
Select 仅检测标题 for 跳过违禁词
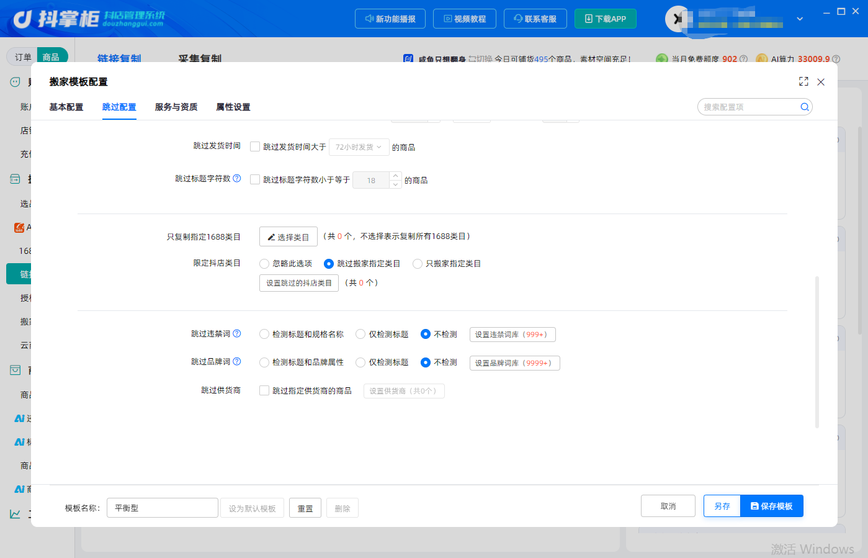point(360,334)
